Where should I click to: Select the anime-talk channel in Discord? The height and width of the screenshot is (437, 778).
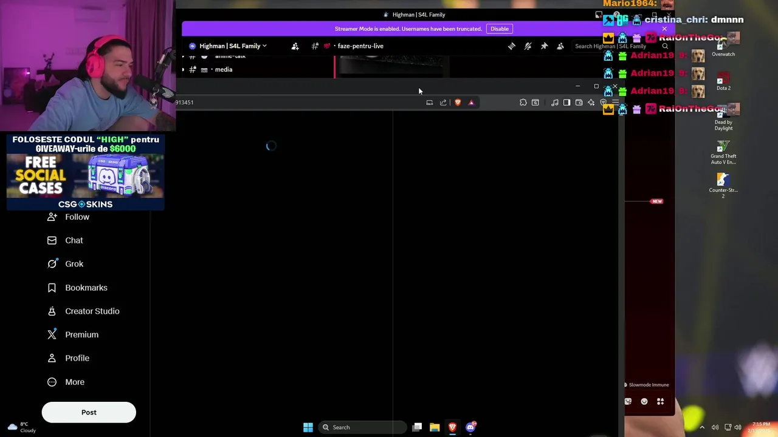point(230,56)
